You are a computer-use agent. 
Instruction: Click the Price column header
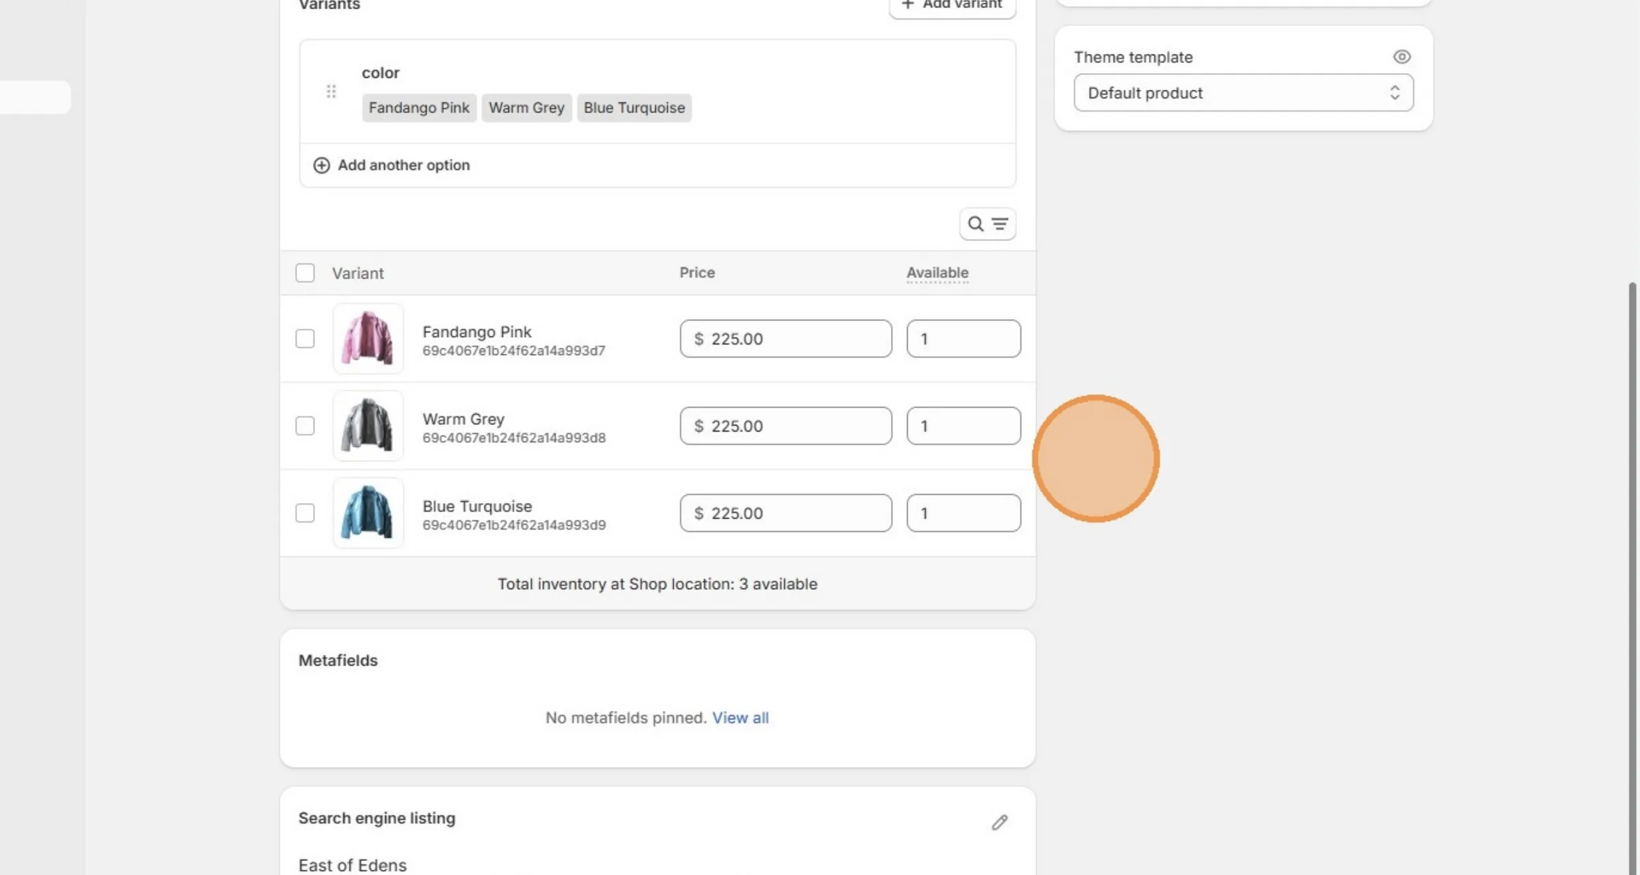click(697, 273)
